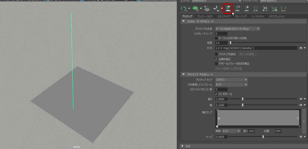Image resolution: width=308 pixels, height=149 pixels.
Task: Collapse the ジェネレータ アトリビュート section
Action: click(183, 22)
